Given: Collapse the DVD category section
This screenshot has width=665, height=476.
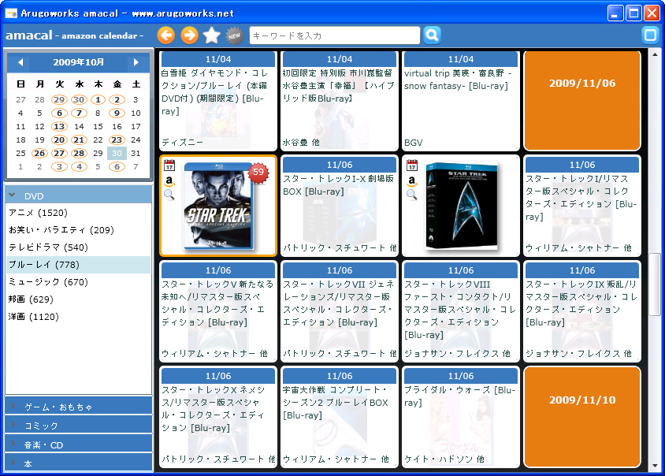Looking at the screenshot, I should point(79,196).
